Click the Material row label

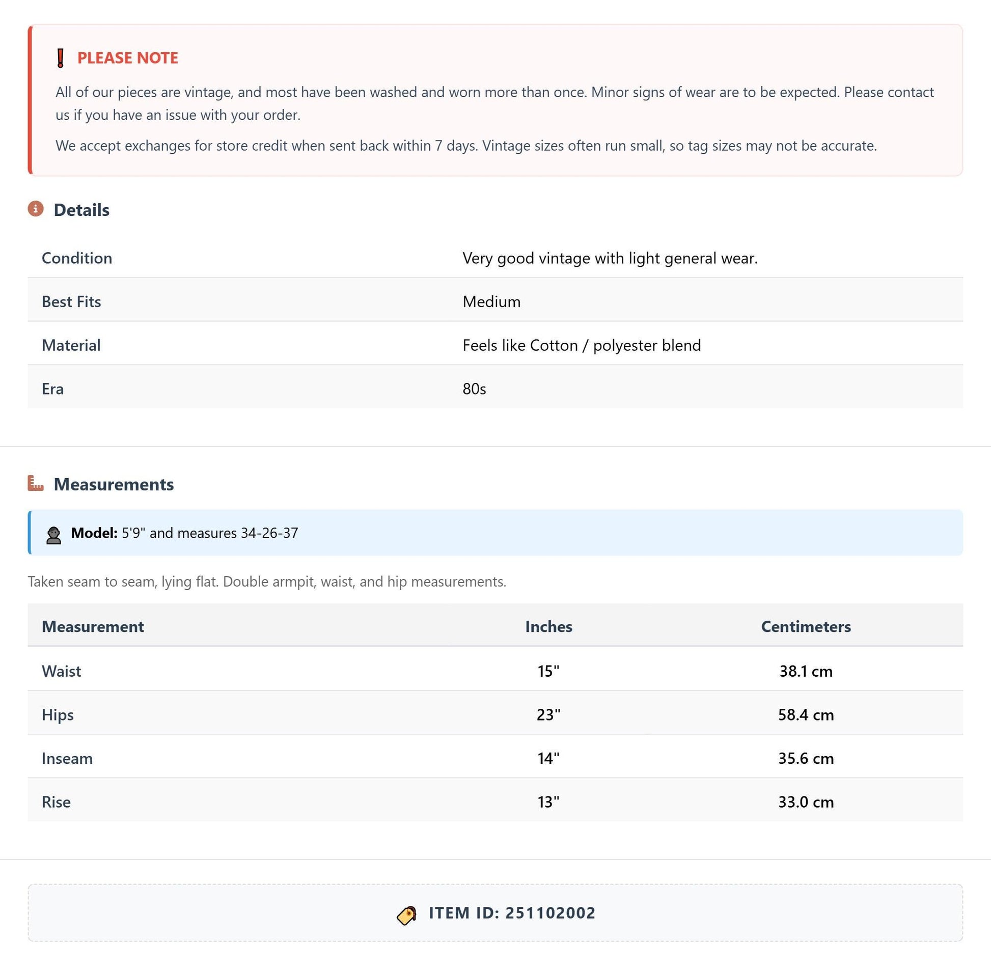click(x=71, y=346)
